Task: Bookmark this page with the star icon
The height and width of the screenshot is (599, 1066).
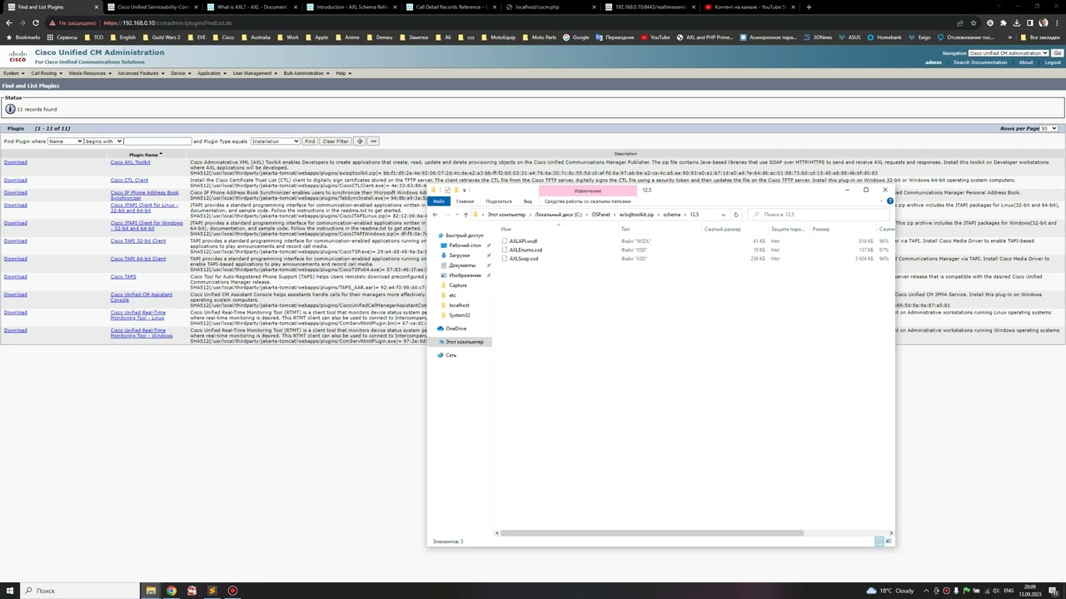Action: pos(974,22)
